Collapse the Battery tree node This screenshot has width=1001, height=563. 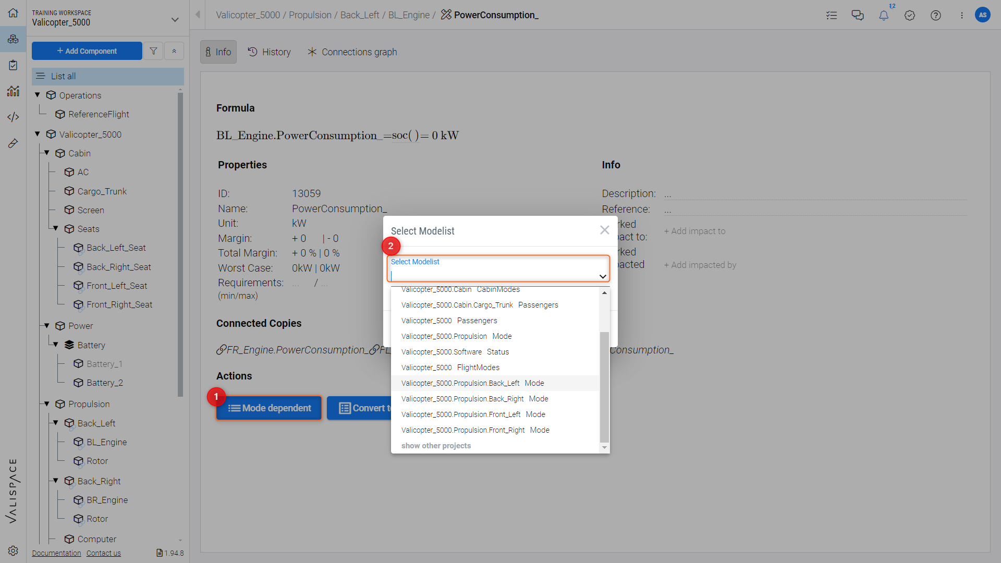[x=56, y=345]
